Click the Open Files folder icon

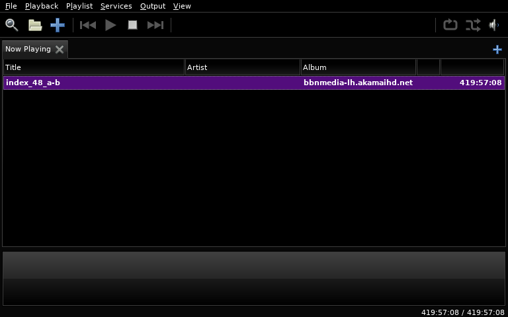point(35,25)
